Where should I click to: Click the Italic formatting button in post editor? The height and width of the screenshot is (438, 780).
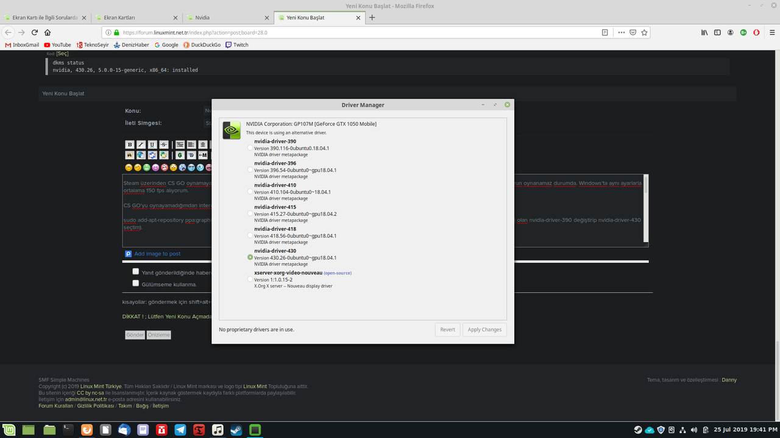click(x=141, y=145)
